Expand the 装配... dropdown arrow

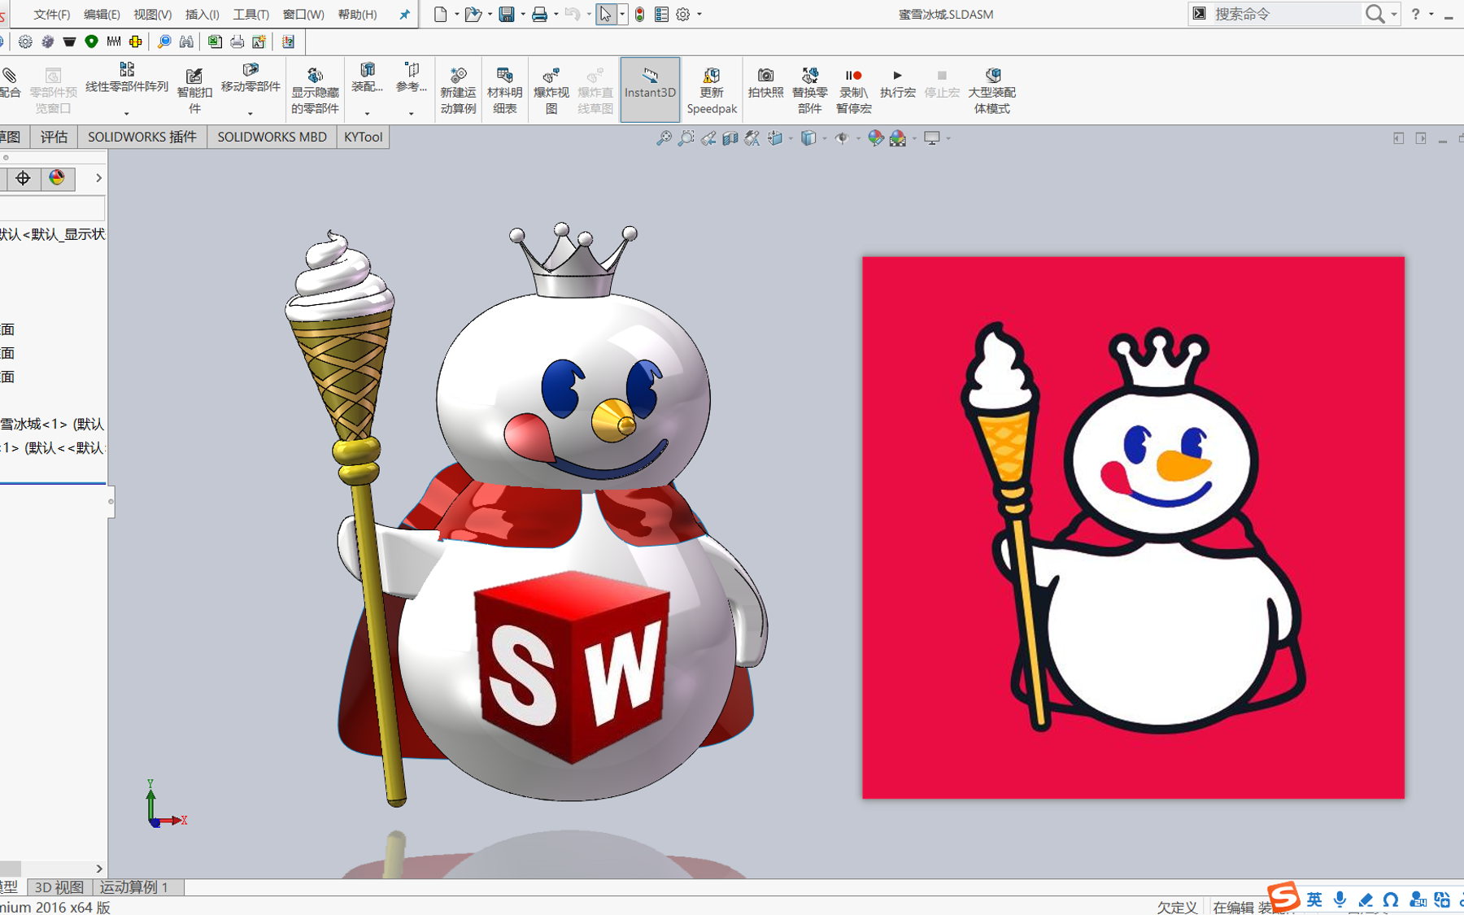pos(367,113)
